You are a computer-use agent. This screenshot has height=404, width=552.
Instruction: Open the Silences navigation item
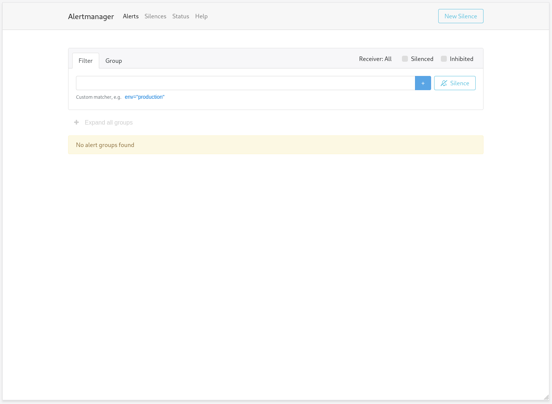(155, 16)
